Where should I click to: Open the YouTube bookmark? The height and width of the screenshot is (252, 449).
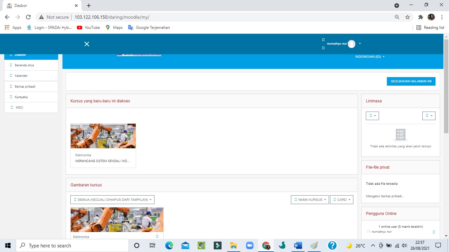88,28
